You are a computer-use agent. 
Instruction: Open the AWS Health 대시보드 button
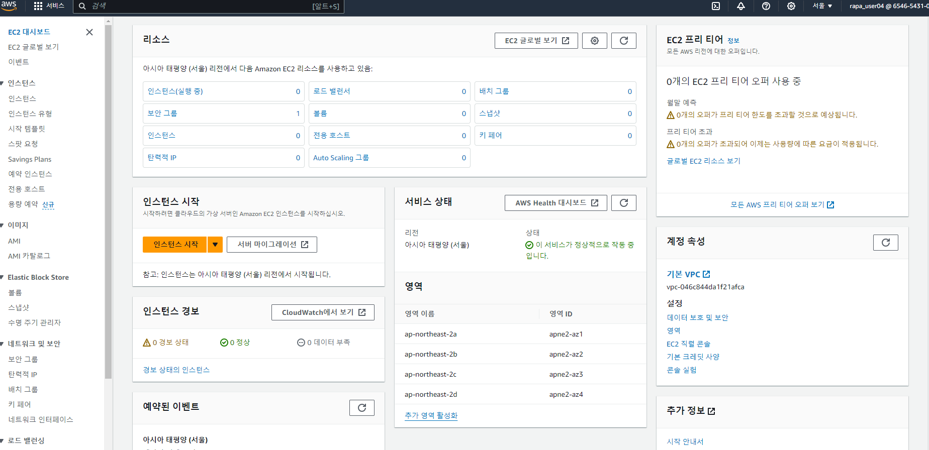(556, 203)
